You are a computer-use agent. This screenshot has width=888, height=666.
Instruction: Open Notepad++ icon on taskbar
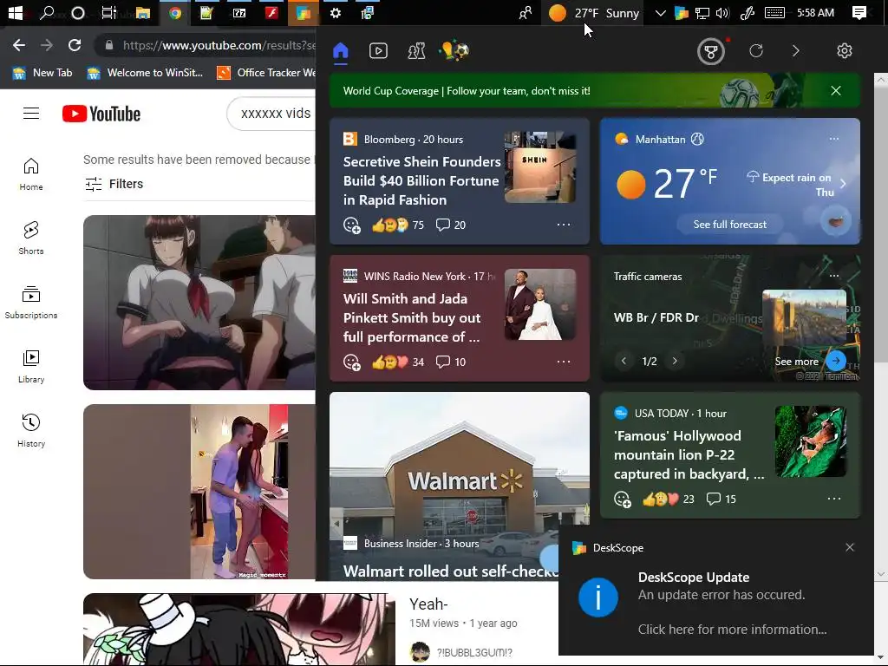[206, 12]
